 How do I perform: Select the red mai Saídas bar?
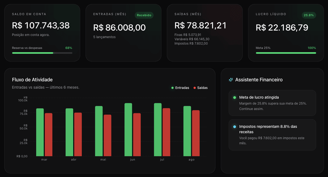point(107,135)
